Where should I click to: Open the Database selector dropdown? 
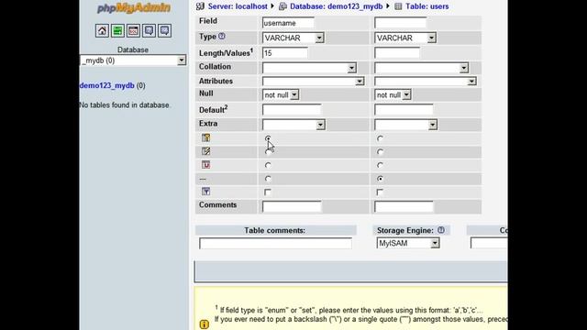[133, 60]
